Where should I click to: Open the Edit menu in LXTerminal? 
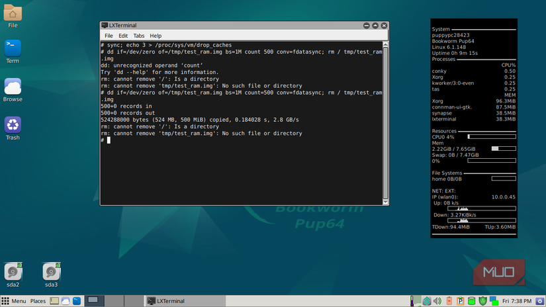pyautogui.click(x=123, y=36)
